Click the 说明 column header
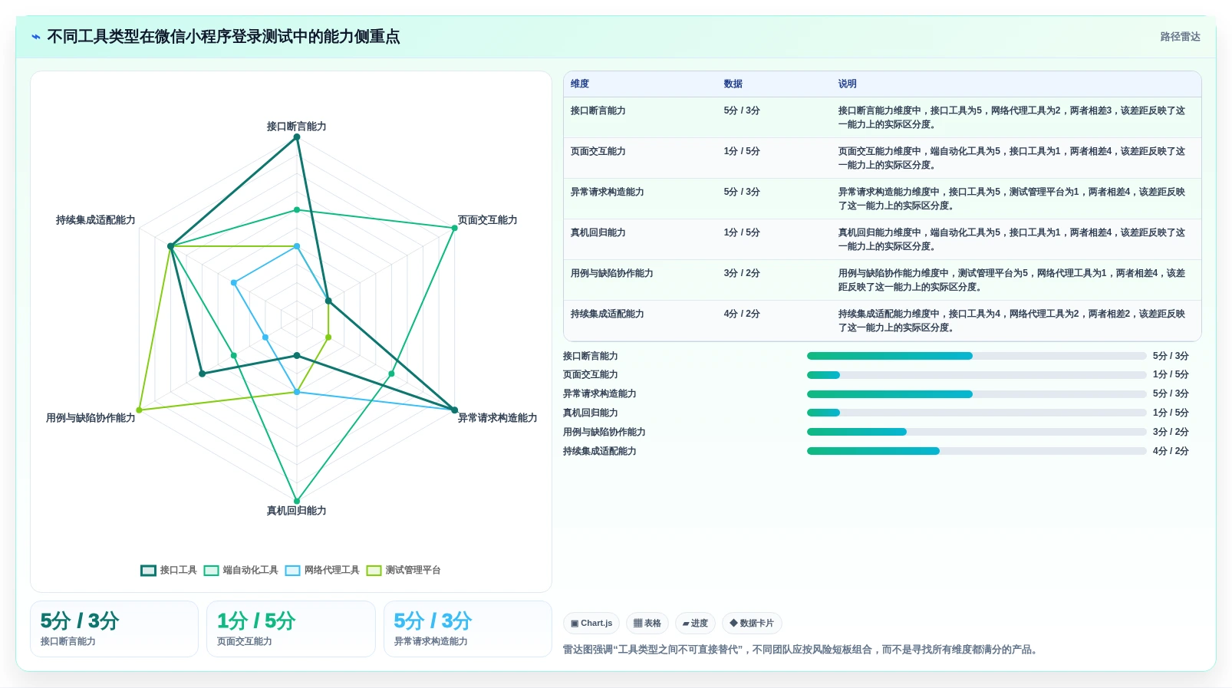This screenshot has width=1232, height=688. click(x=847, y=84)
